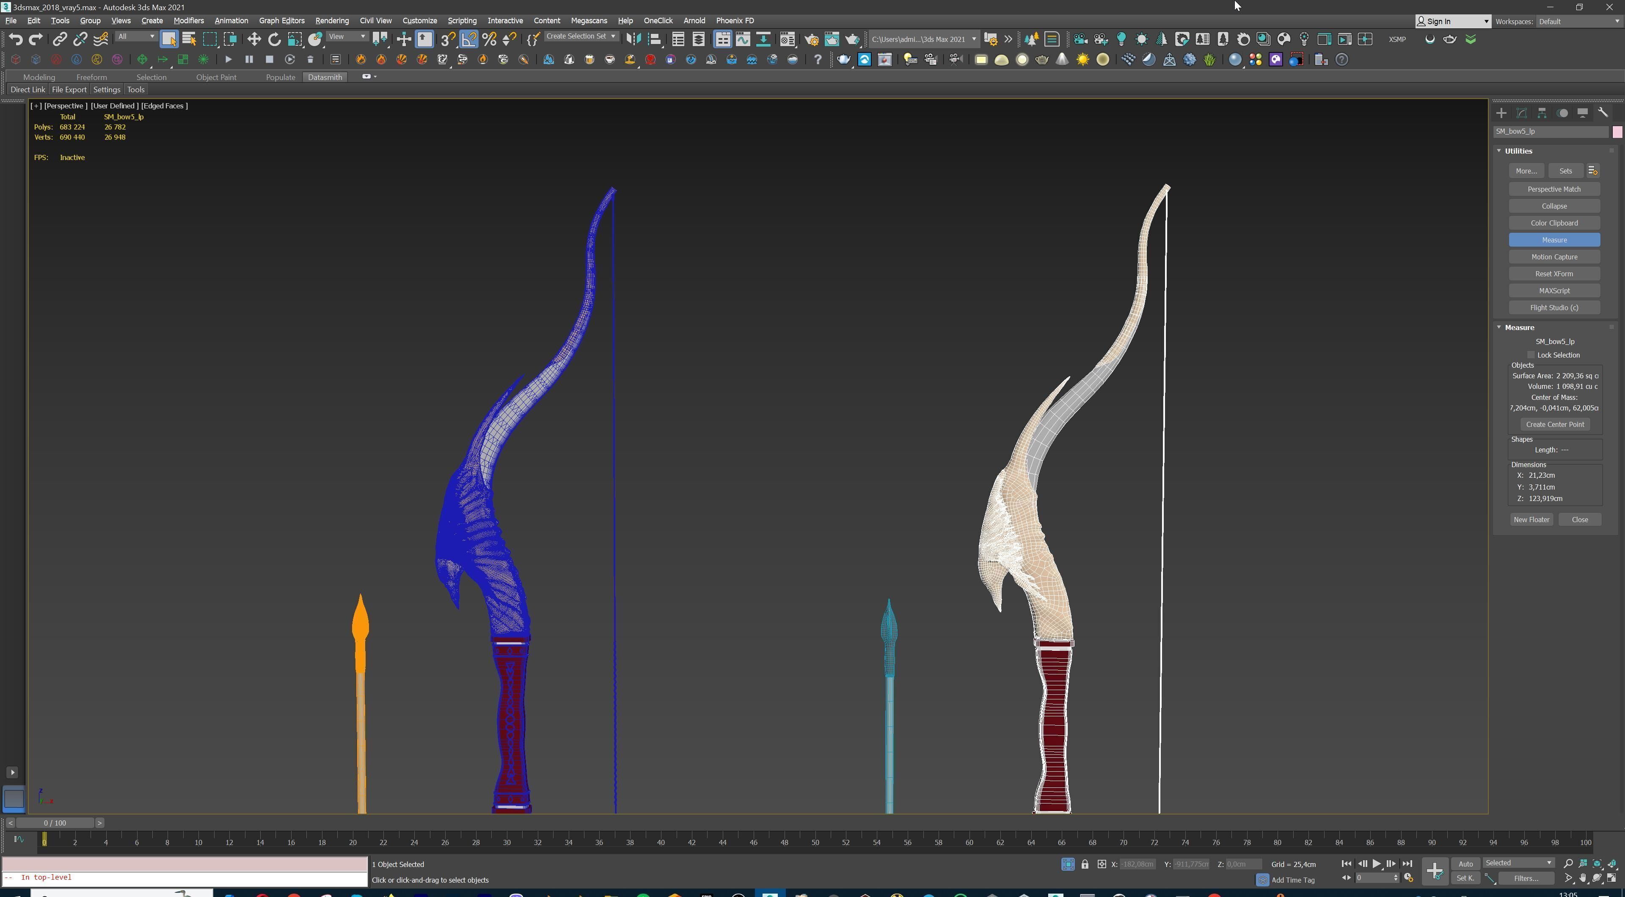Click the pink object color swatch
This screenshot has height=897, width=1625.
coord(1617,131)
